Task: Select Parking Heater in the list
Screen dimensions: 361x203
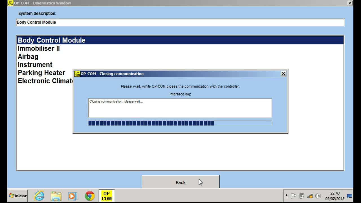Action: pyautogui.click(x=41, y=73)
